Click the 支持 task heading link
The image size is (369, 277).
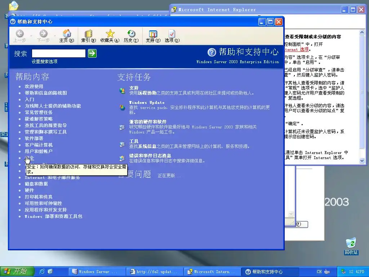(134, 88)
